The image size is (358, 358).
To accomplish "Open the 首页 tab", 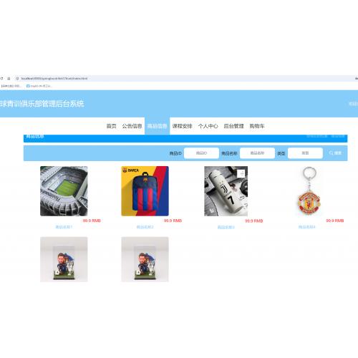I will 111,126.
